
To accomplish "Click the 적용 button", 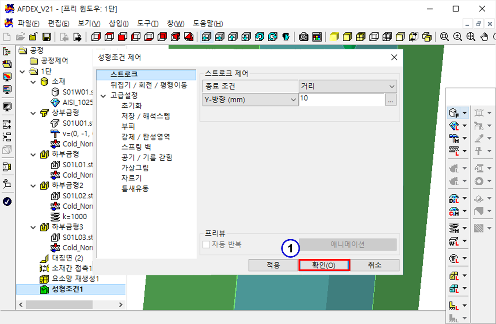I will tap(273, 265).
